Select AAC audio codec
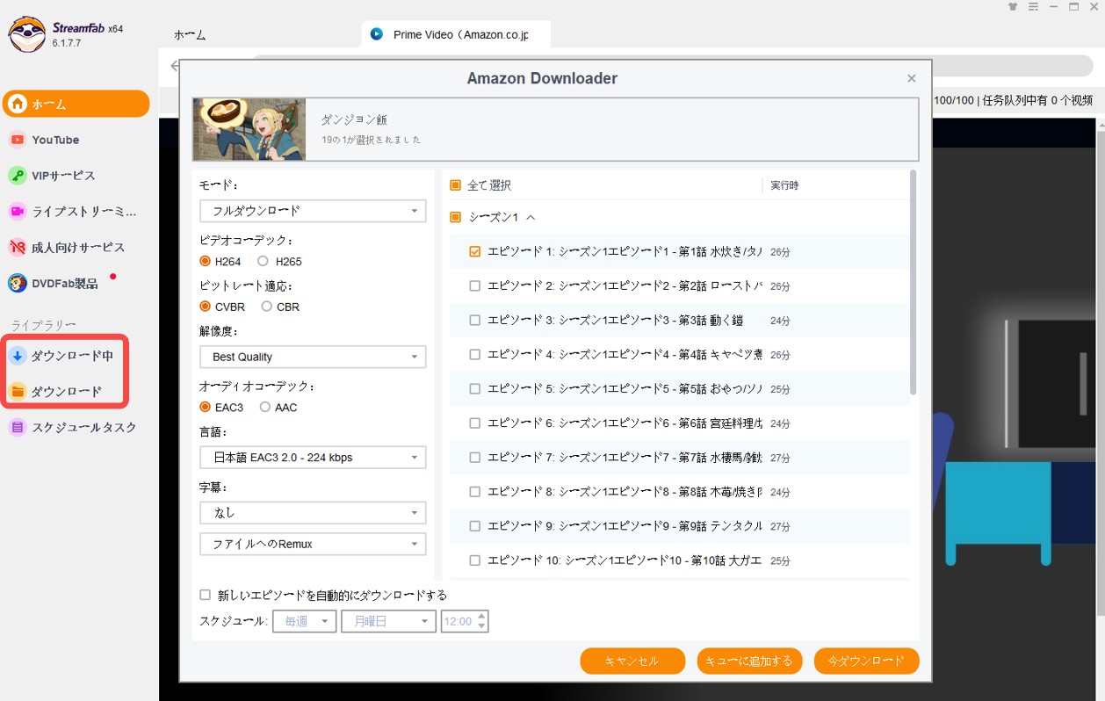 tap(264, 407)
